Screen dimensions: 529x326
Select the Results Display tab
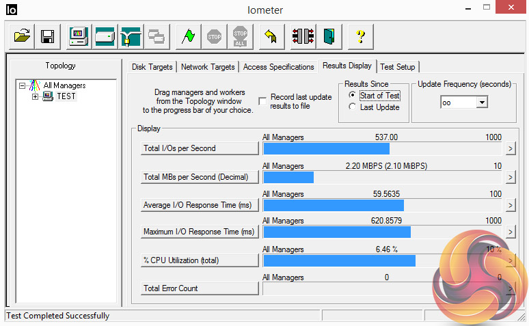[347, 66]
